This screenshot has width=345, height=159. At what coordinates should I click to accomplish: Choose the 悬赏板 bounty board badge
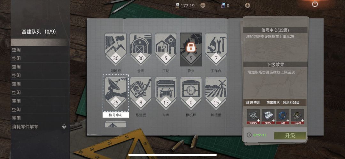[x=141, y=94]
